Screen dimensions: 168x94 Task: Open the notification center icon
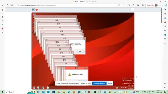click(x=165, y=92)
